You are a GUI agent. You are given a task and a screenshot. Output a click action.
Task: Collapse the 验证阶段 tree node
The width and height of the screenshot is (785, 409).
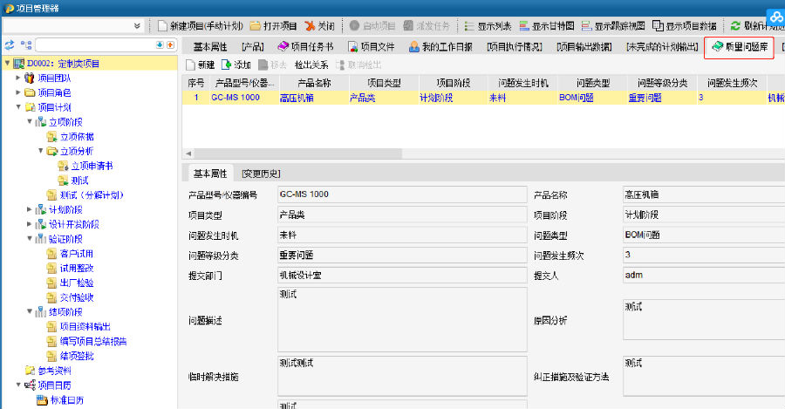[x=30, y=239]
